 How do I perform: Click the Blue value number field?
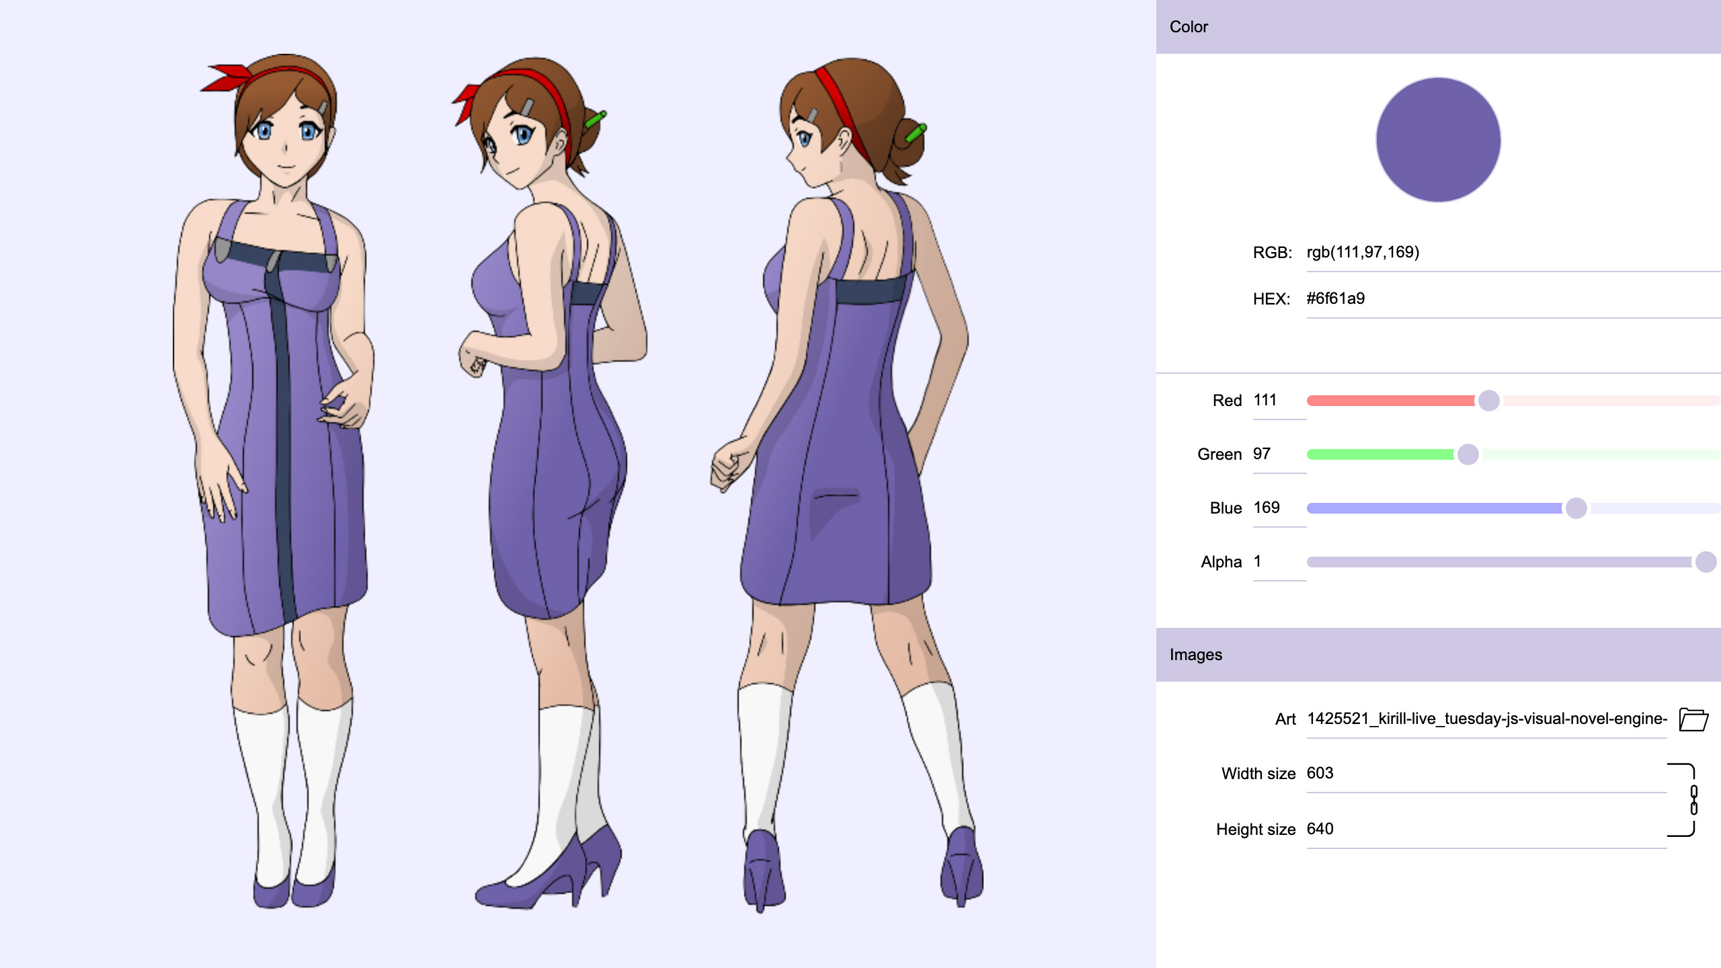pyautogui.click(x=1277, y=508)
